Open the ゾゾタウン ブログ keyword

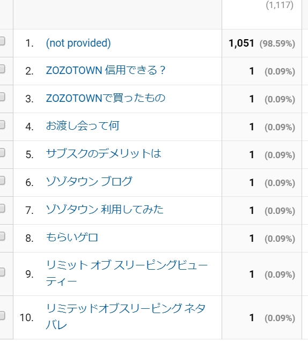89,182
